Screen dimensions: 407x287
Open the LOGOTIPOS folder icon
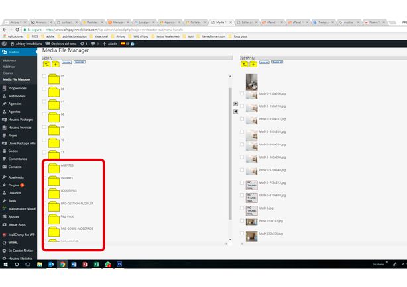pyautogui.click(x=54, y=194)
